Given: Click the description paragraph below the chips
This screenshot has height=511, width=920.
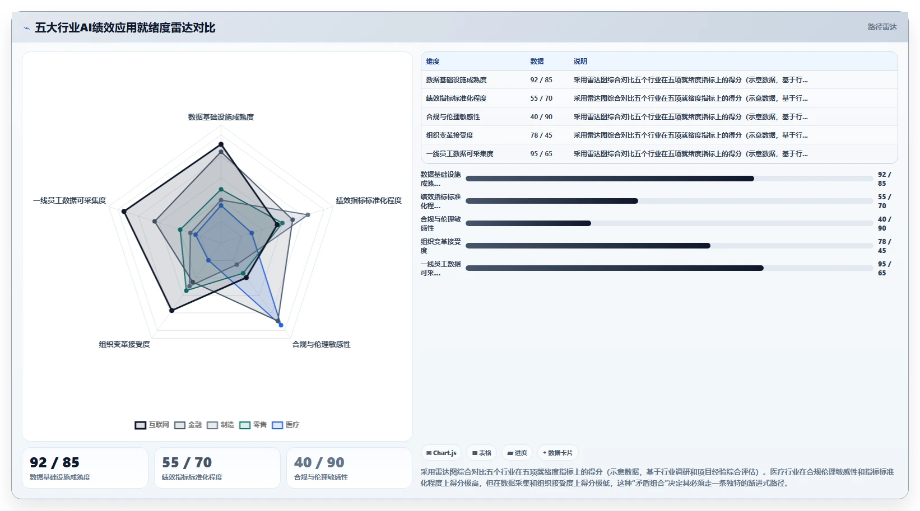Looking at the screenshot, I should (657, 477).
